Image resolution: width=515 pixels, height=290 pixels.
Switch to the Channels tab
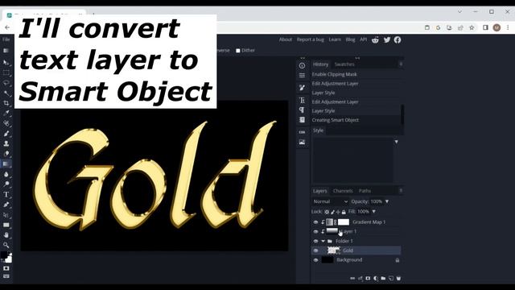click(343, 191)
